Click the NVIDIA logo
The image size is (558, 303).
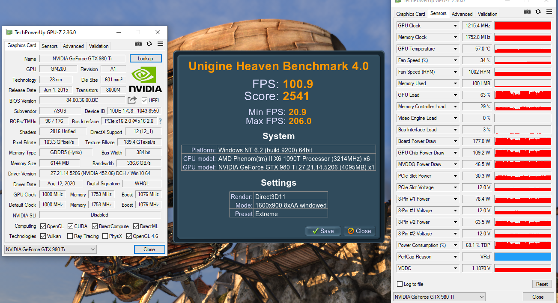(146, 80)
